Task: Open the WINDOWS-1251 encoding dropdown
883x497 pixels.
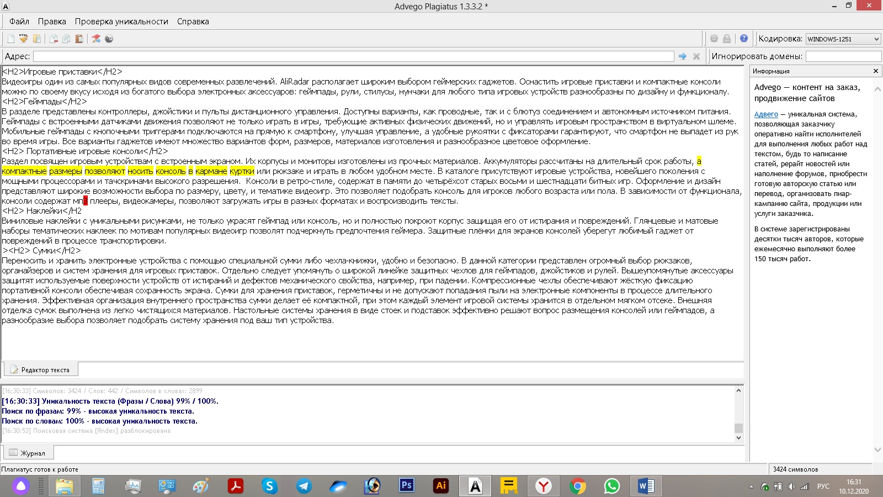Action: pyautogui.click(x=843, y=39)
